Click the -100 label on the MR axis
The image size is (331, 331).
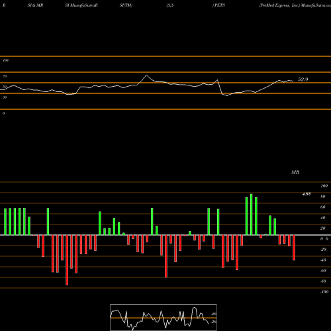[324, 292]
